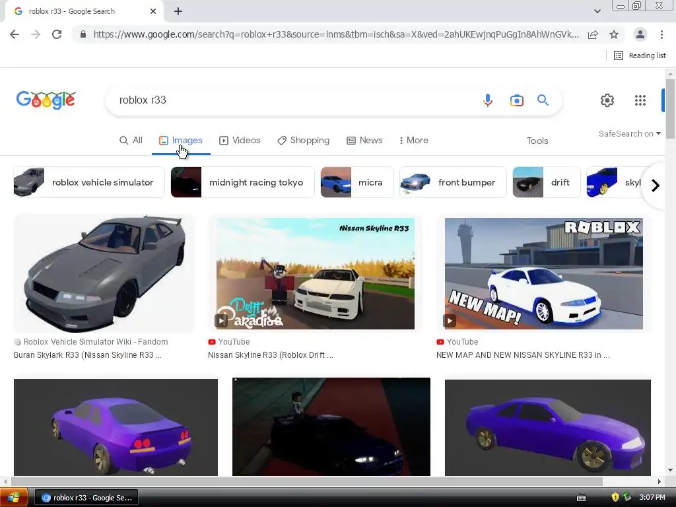
Task: Click the vertical scrollbar thumb
Action: 670,109
